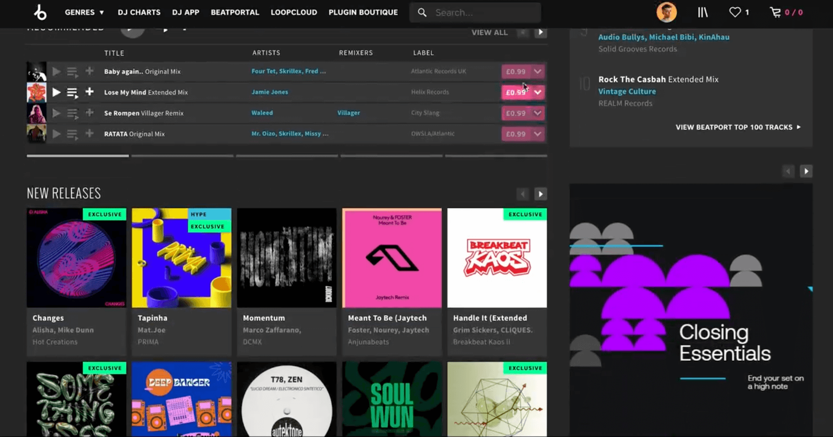Open DJ Charts in the nav bar
The height and width of the screenshot is (437, 833).
[139, 12]
